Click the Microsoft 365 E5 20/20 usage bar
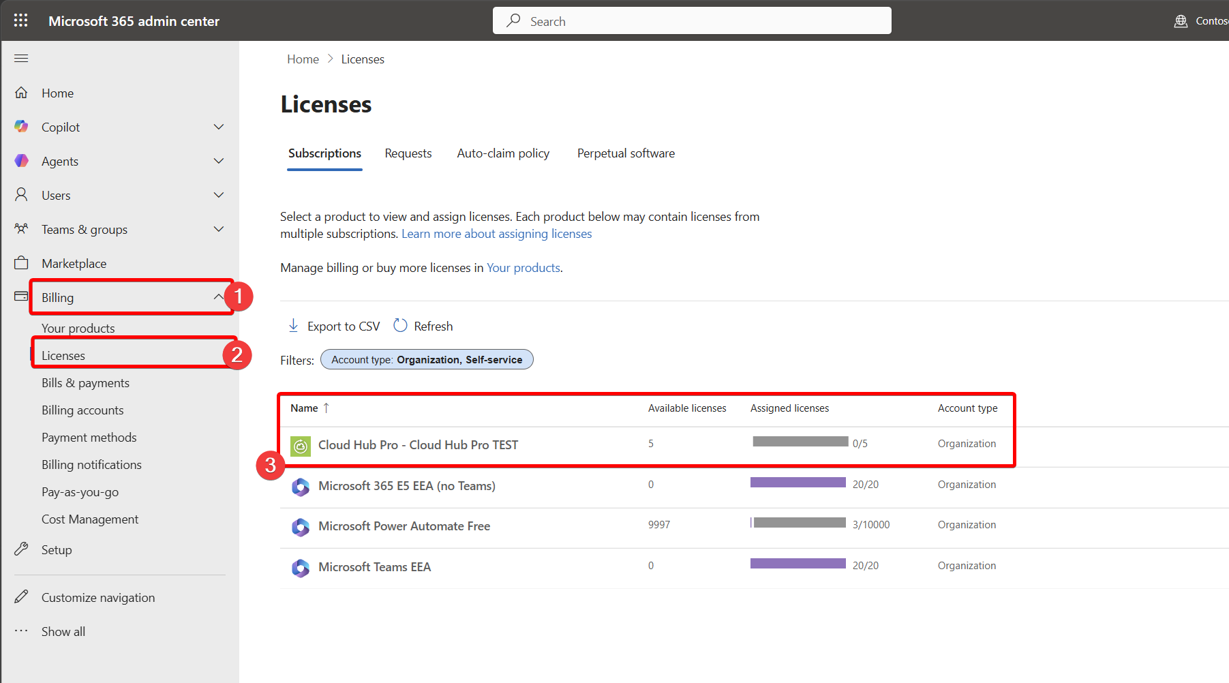 798,483
